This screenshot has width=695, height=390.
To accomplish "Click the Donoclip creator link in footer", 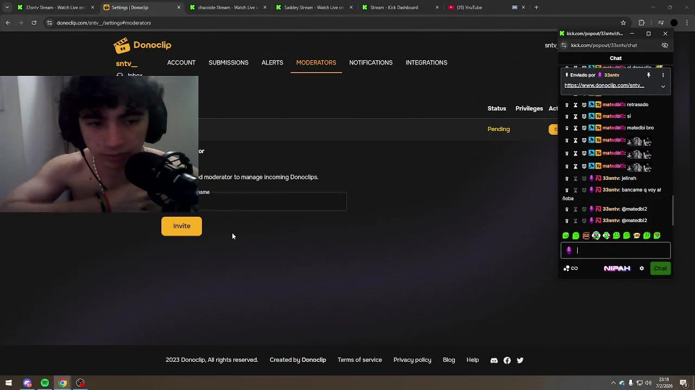I will [314, 360].
